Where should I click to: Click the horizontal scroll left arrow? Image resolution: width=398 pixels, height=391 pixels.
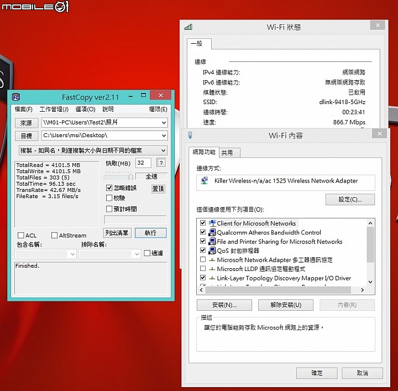tap(202, 290)
